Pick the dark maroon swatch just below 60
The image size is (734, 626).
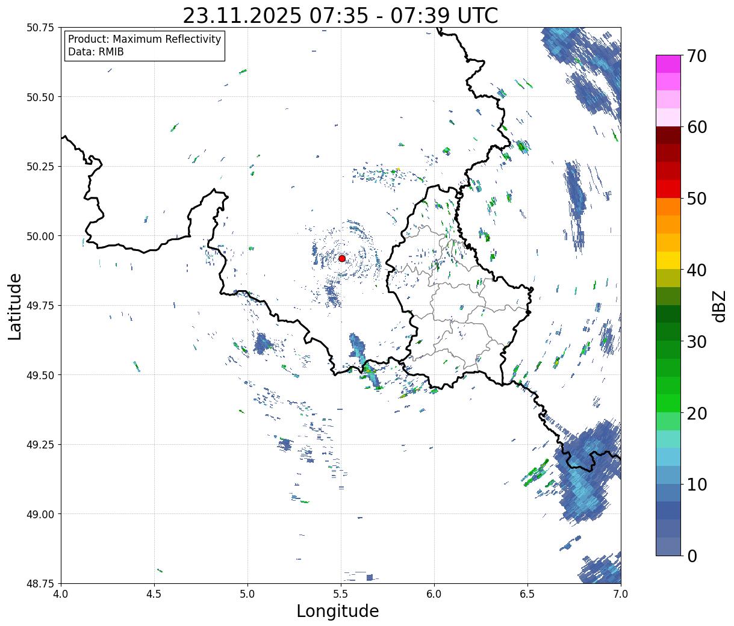point(668,135)
